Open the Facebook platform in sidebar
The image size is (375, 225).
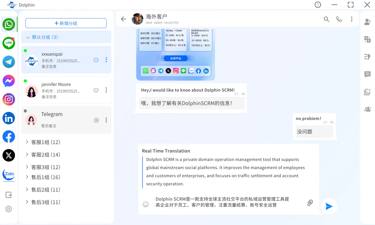(x=9, y=137)
